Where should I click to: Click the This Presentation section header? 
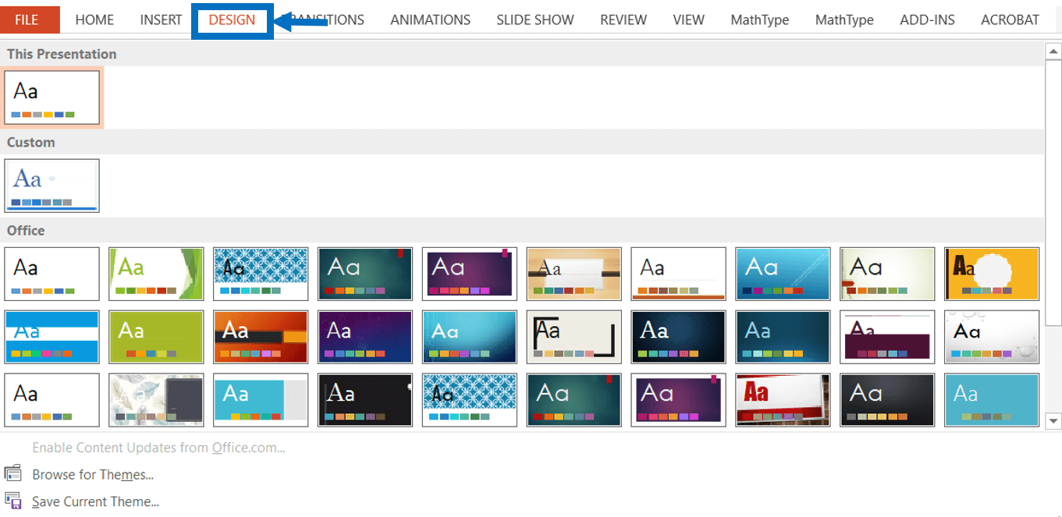click(x=522, y=54)
